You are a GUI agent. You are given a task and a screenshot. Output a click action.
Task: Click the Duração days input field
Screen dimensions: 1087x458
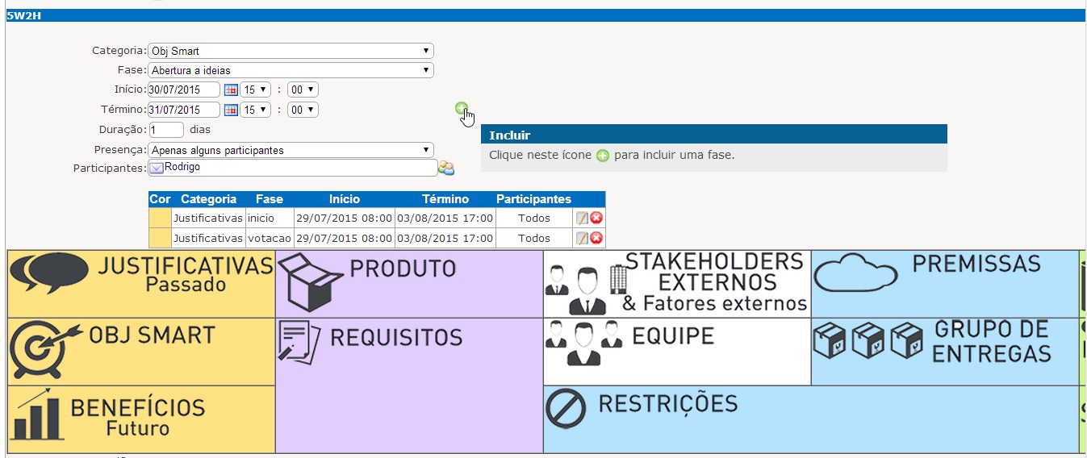point(166,129)
